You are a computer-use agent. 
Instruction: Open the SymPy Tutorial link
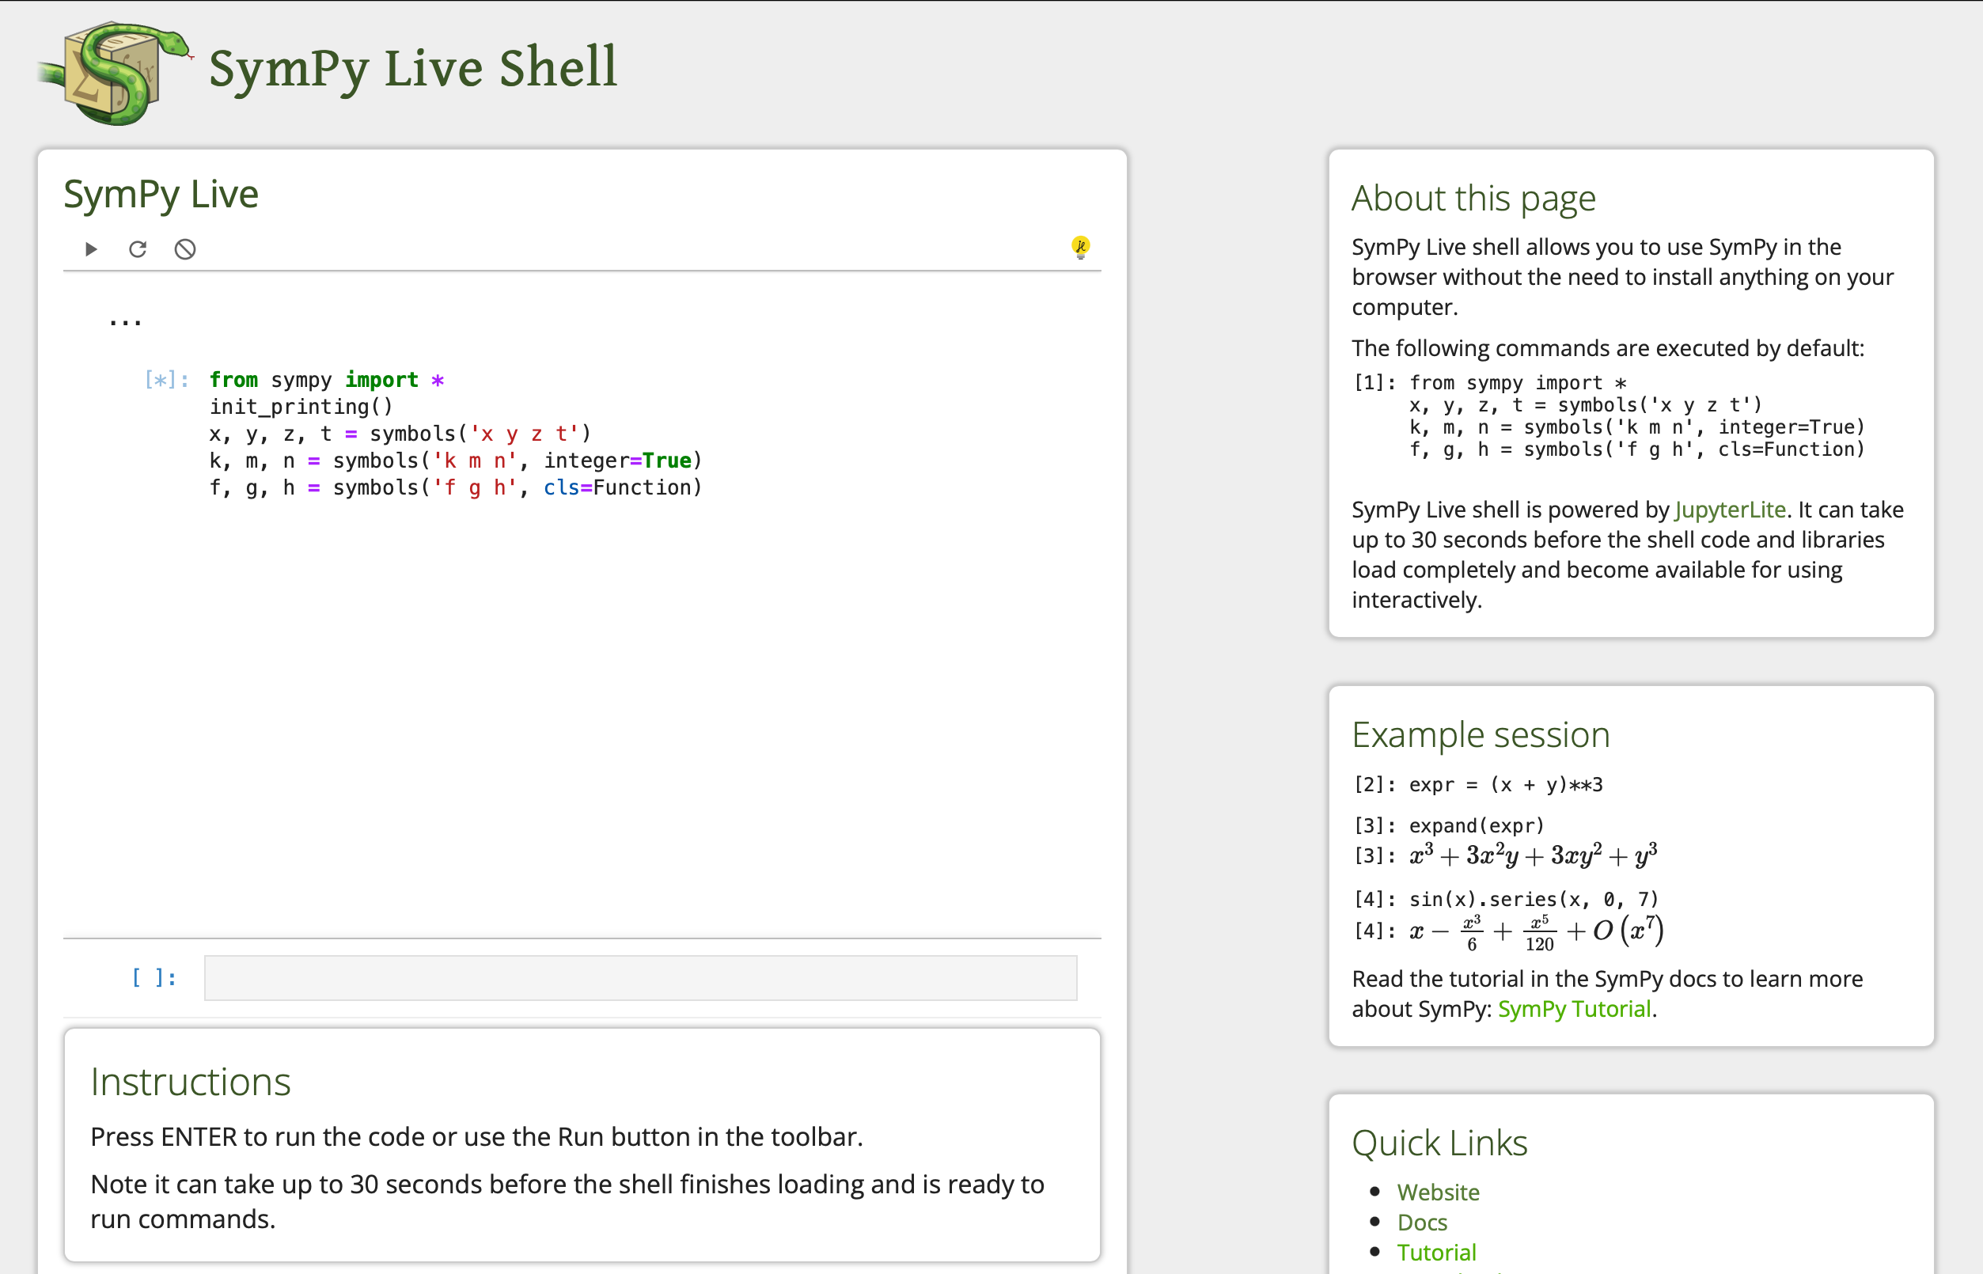1575,1009
